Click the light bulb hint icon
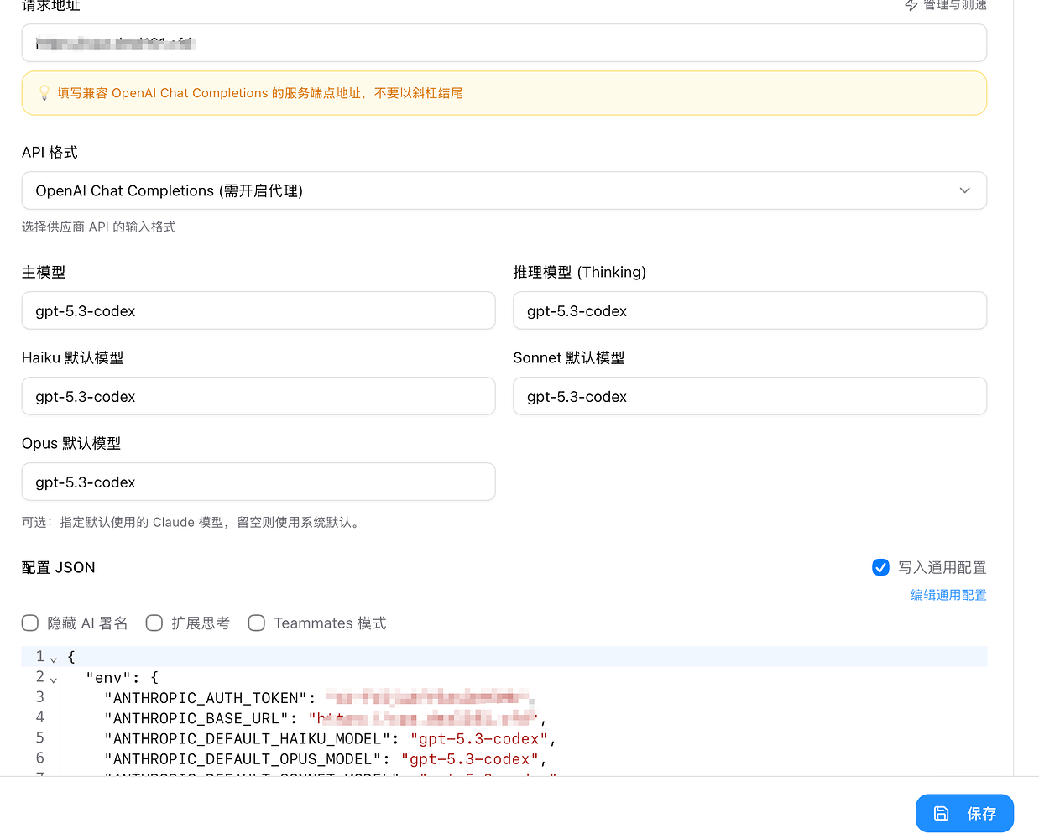This screenshot has width=1039, height=839. pos(44,93)
